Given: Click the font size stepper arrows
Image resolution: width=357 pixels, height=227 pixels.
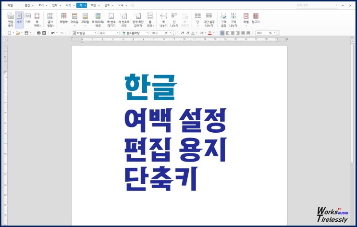Looking at the screenshot, I should click(174, 33).
